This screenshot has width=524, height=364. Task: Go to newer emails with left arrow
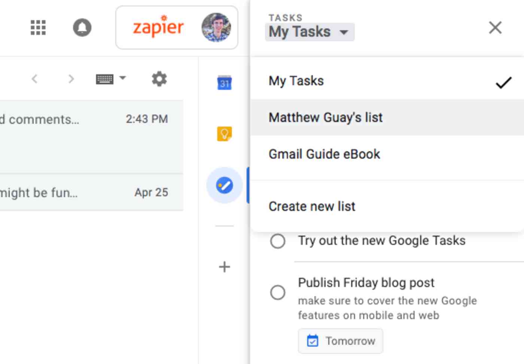coord(35,79)
